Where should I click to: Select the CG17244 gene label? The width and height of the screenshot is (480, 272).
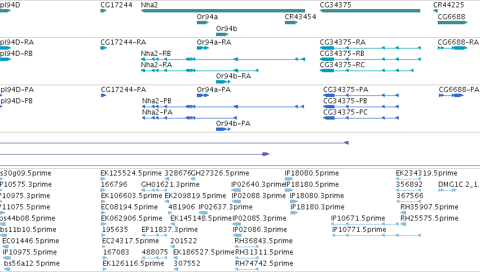point(116,5)
